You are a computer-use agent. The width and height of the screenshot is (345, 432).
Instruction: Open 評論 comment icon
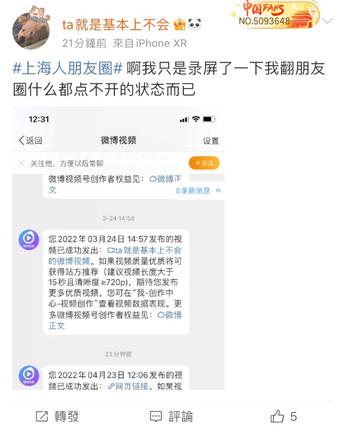pos(171,416)
